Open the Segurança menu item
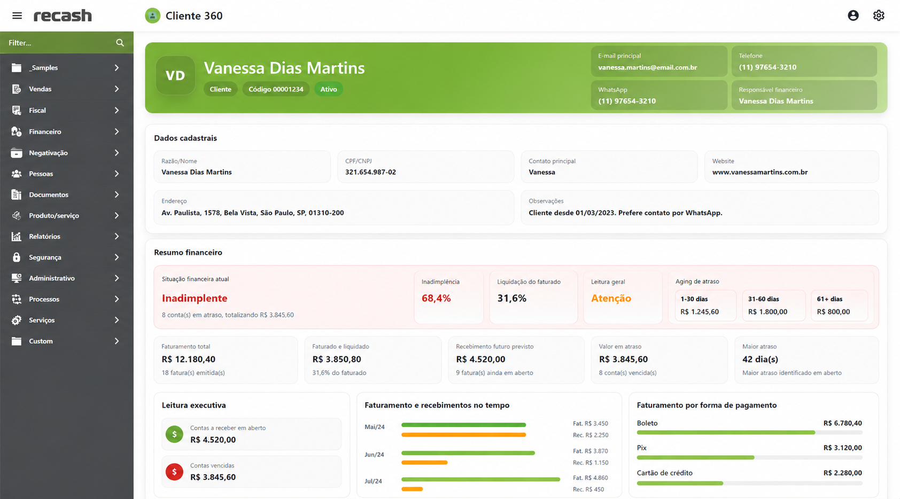The height and width of the screenshot is (499, 900). pos(67,257)
